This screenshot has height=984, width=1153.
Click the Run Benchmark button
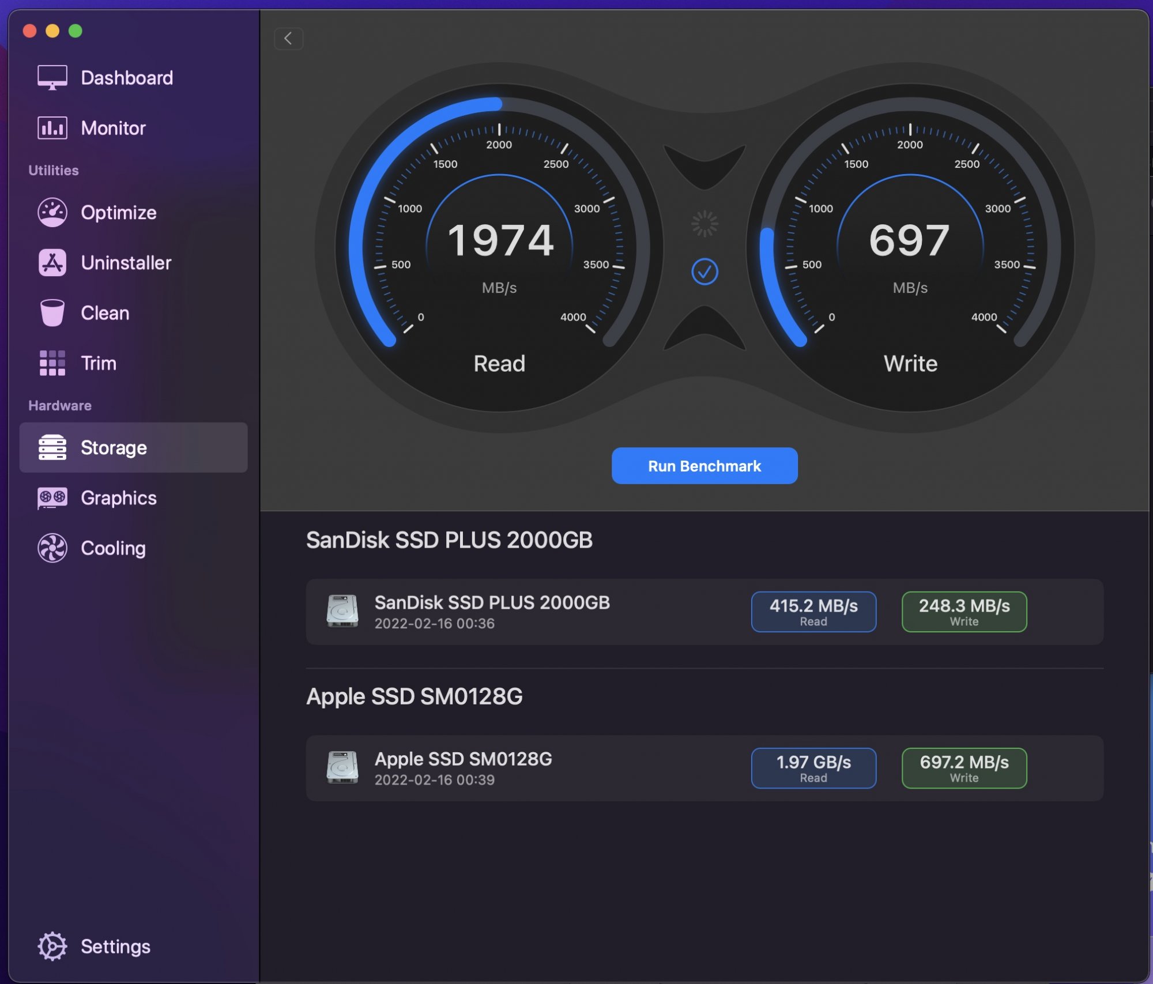(x=704, y=466)
